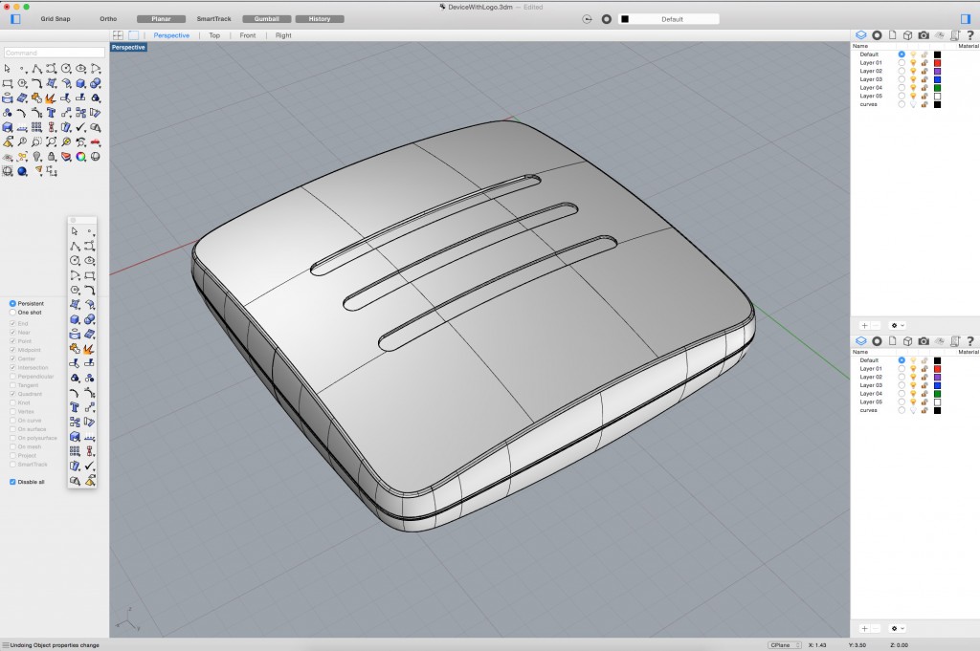Image resolution: width=980 pixels, height=651 pixels.
Task: Switch to the Front viewport tab
Action: pyautogui.click(x=248, y=35)
